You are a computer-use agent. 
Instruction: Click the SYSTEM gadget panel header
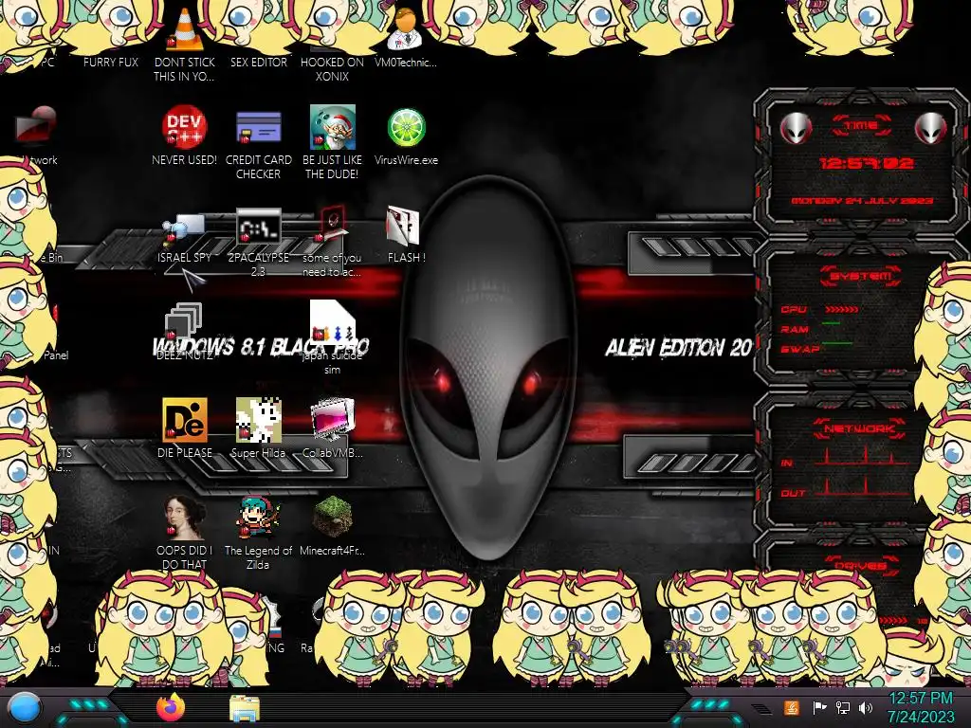coord(860,276)
